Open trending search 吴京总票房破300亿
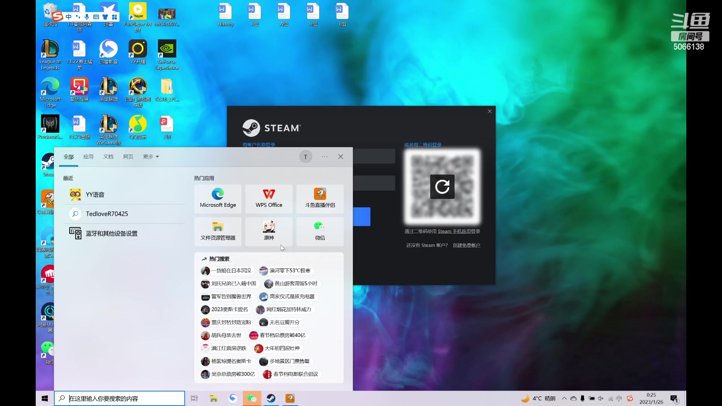Viewport: 722px width, 406px height. point(229,374)
